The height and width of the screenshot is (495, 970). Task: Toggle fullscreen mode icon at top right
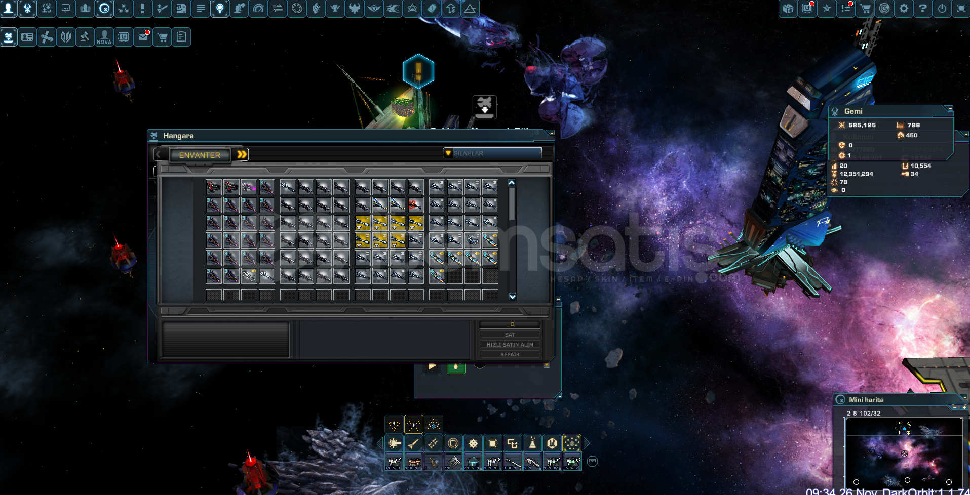(961, 9)
